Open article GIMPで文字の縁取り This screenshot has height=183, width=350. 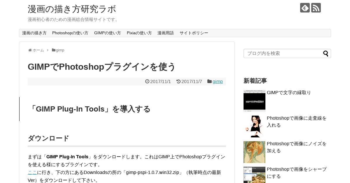(289, 93)
